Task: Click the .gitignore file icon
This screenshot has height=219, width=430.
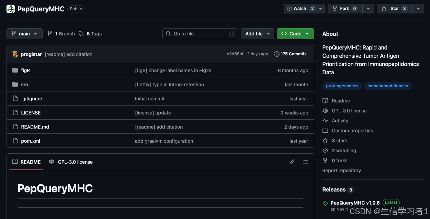Action: click(15, 98)
